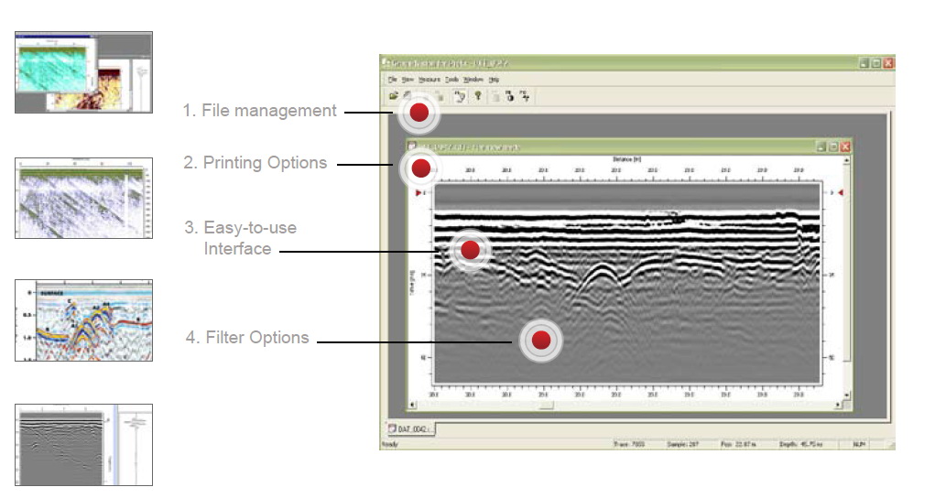Open the Window menu

click(x=473, y=80)
